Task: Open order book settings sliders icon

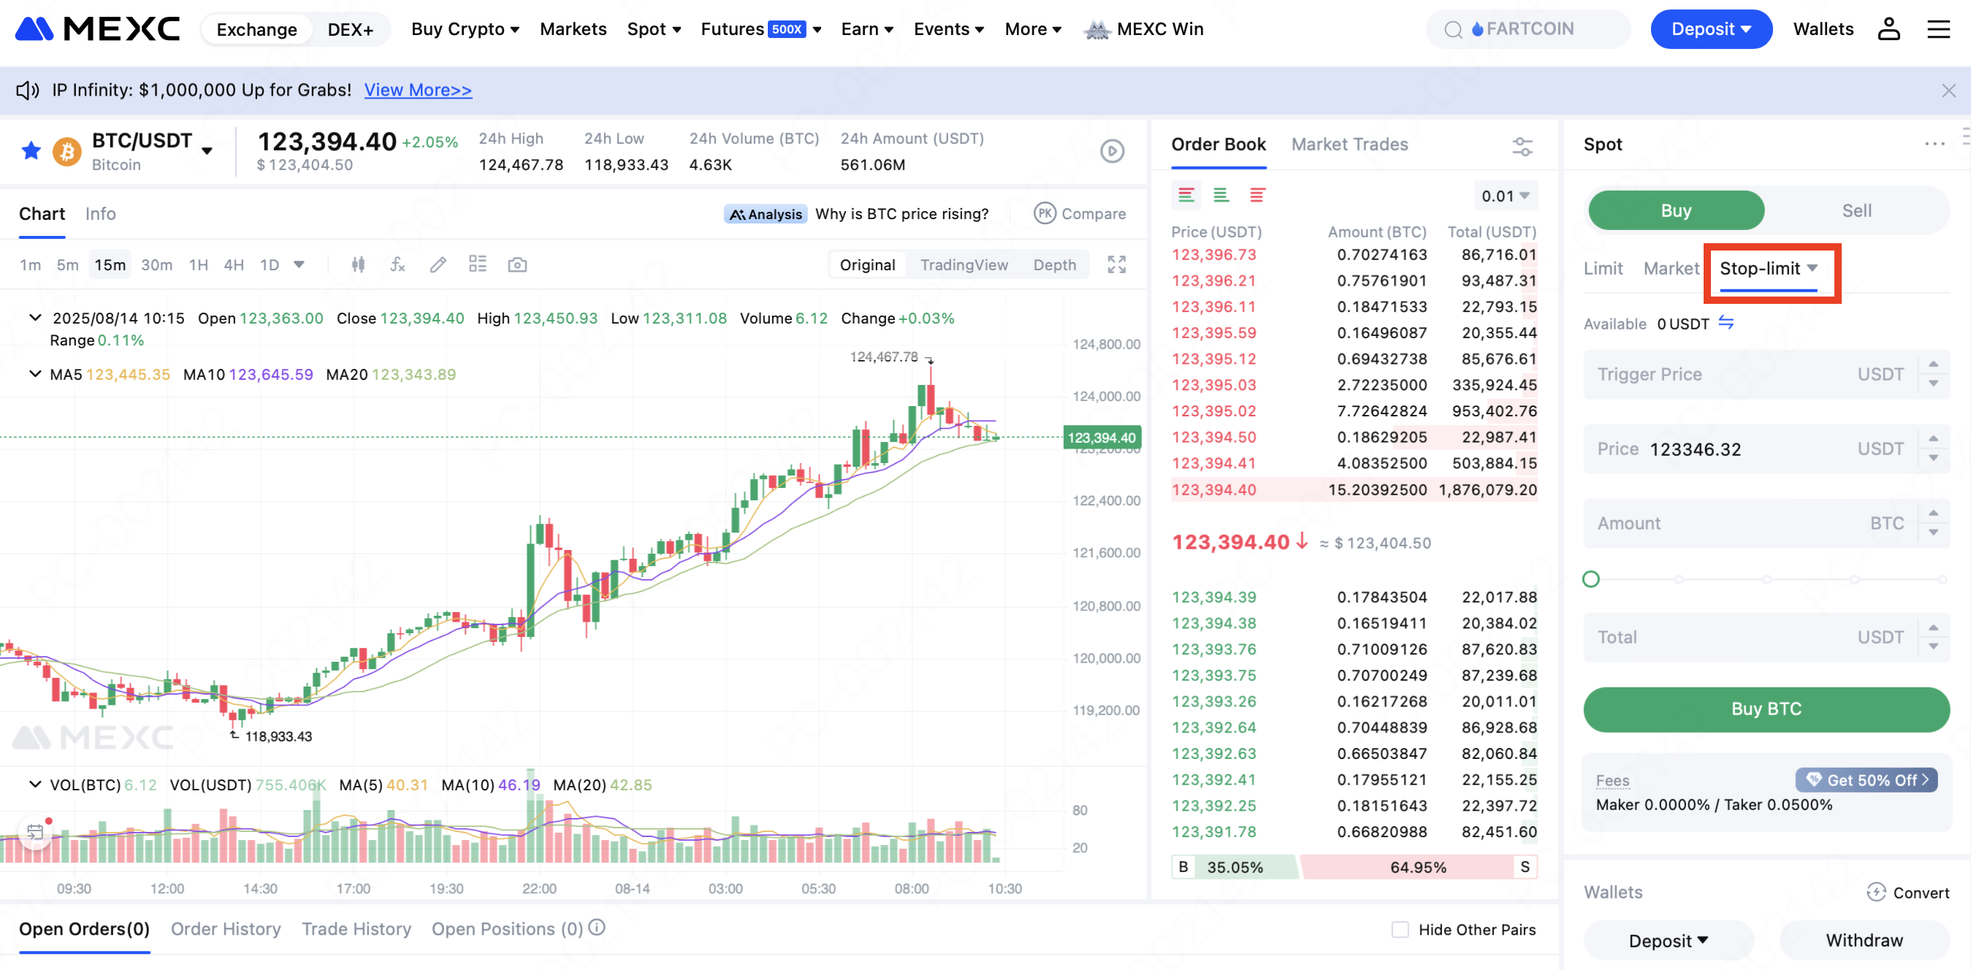Action: coord(1522,145)
